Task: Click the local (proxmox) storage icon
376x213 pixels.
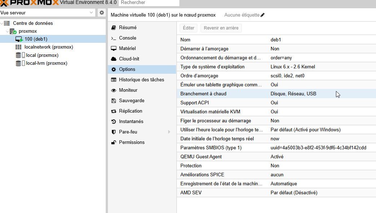Action: pyautogui.click(x=18, y=55)
